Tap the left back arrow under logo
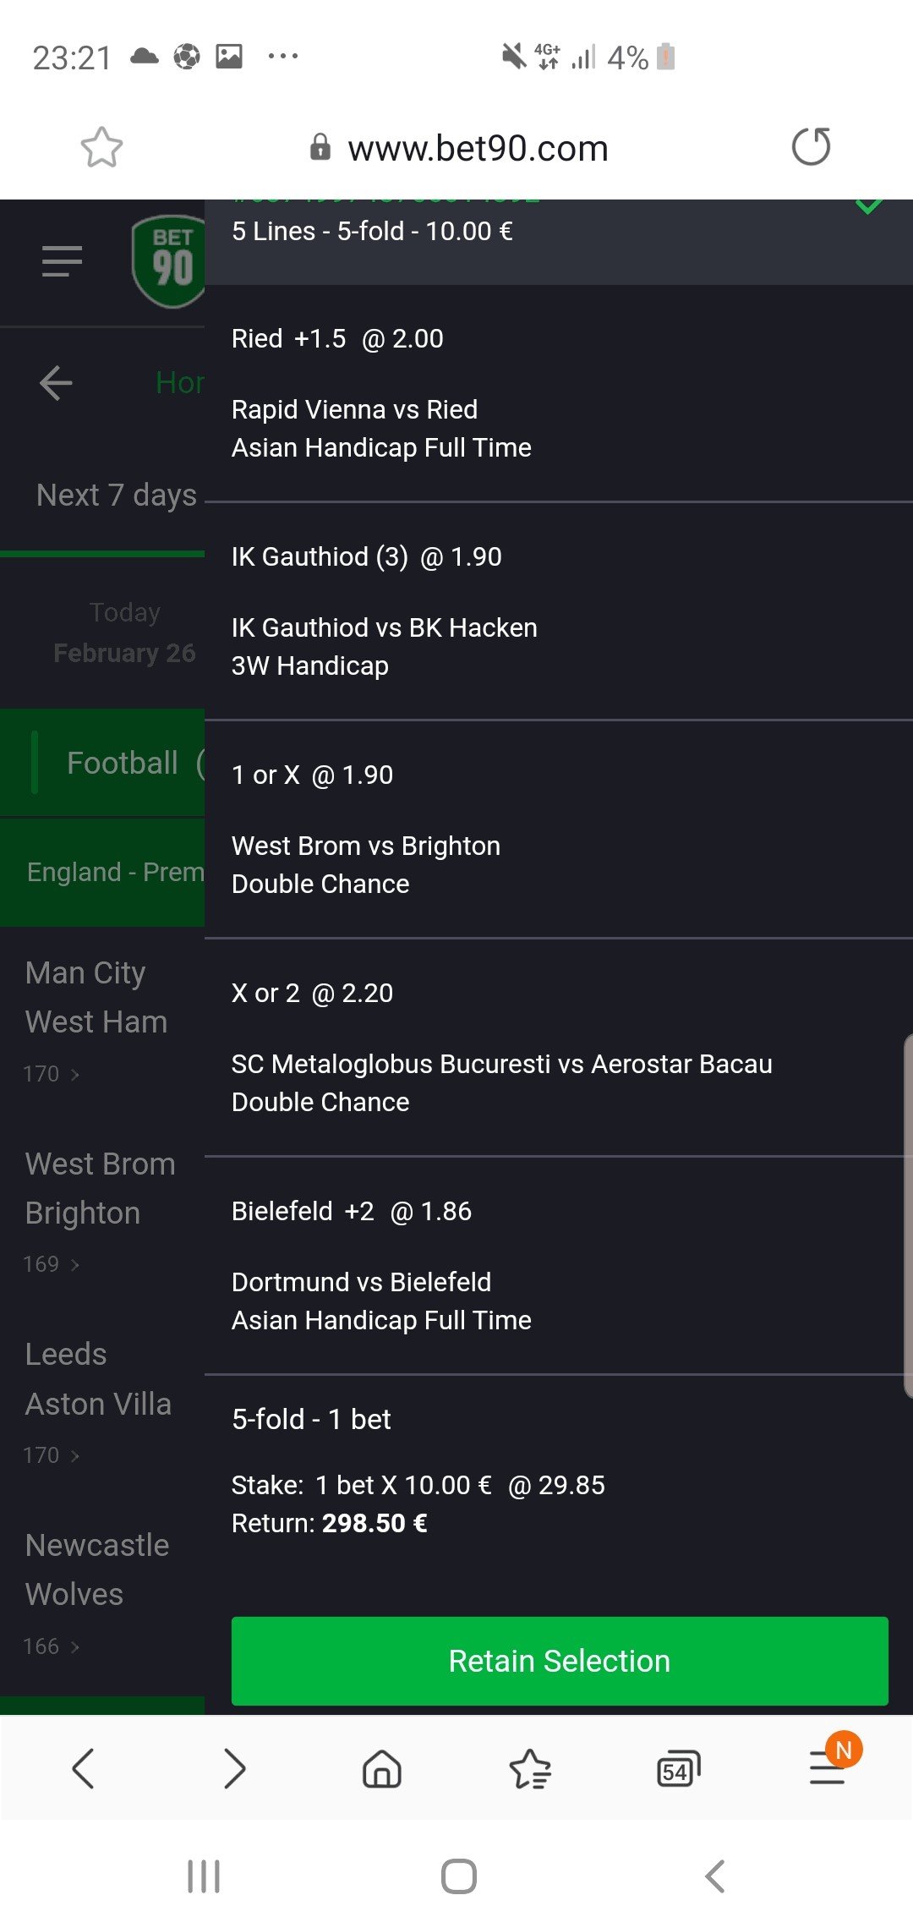Screen dimensions: 913x1928 (x=56, y=383)
